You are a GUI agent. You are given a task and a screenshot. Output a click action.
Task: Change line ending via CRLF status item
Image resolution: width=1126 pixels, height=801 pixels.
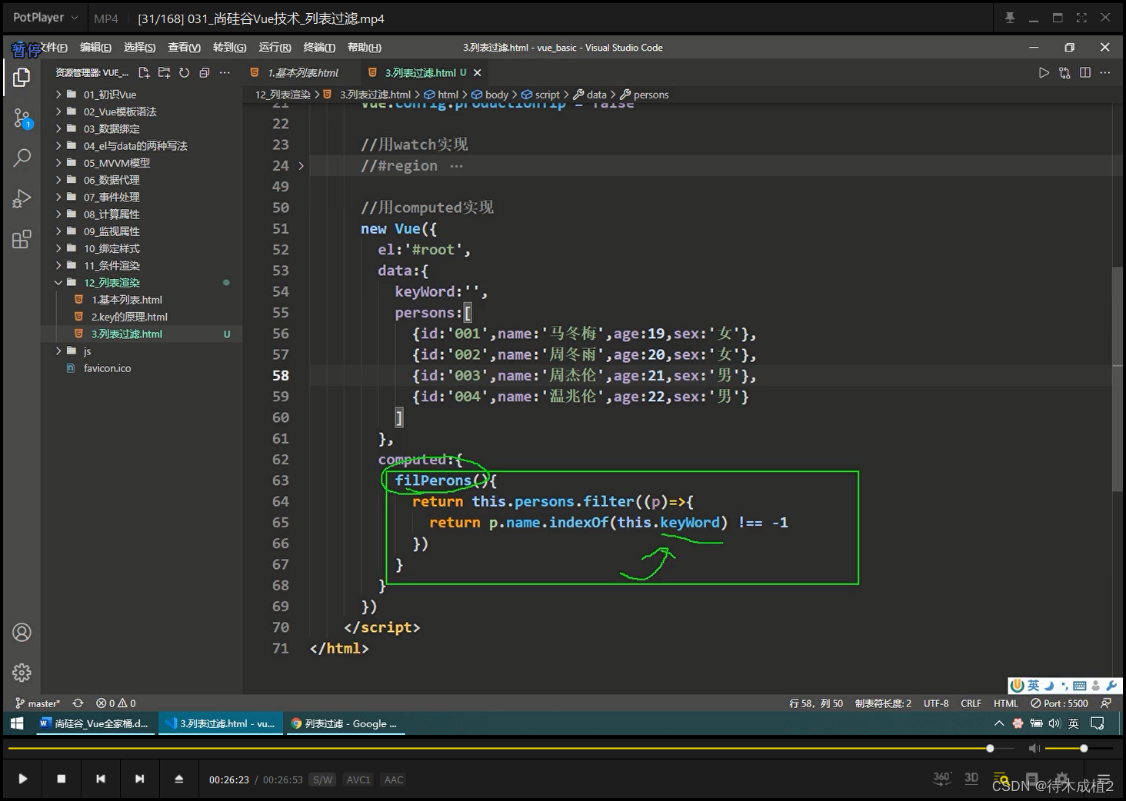click(971, 703)
